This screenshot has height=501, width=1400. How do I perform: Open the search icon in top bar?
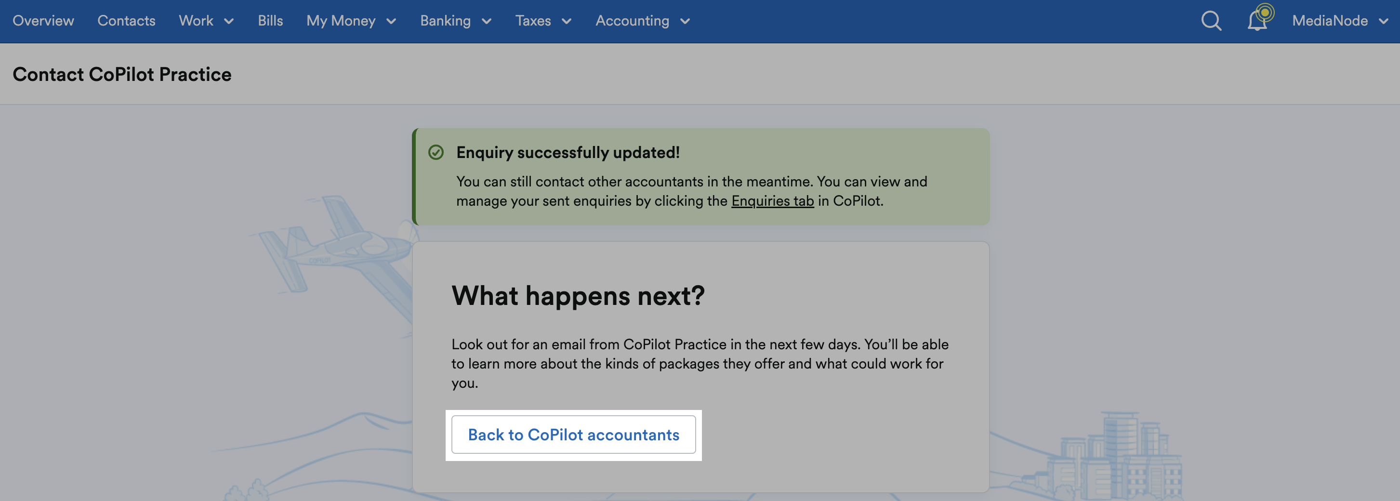click(1211, 21)
